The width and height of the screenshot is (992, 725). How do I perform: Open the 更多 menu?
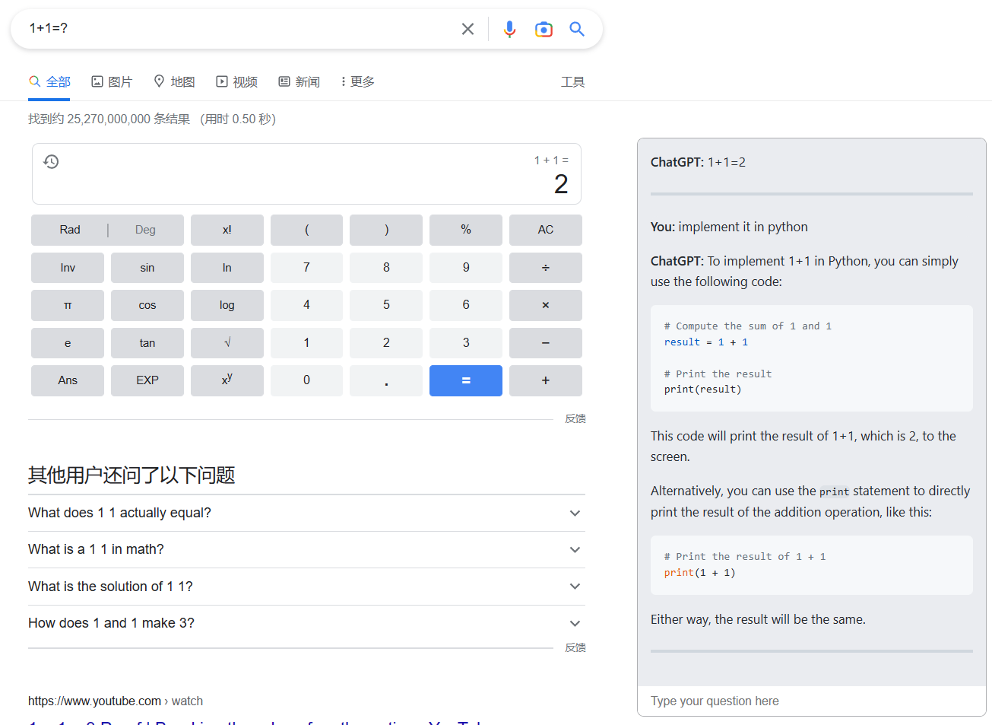click(357, 81)
